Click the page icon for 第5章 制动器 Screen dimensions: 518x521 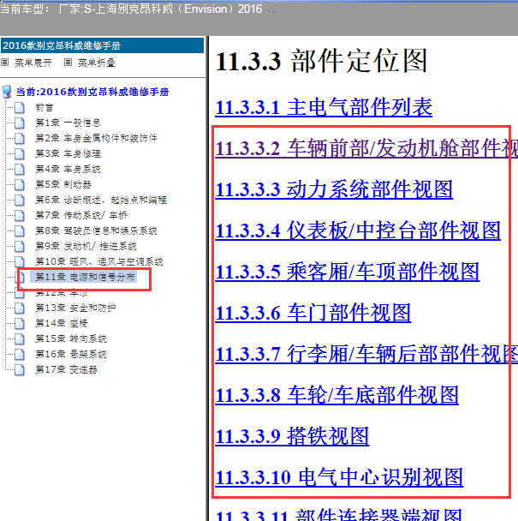[19, 184]
